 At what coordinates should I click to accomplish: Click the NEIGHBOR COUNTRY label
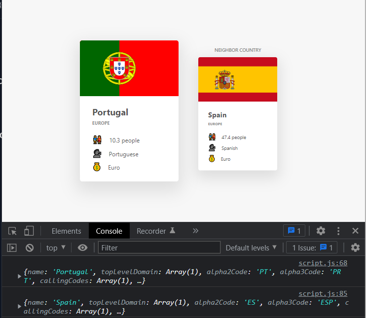point(238,50)
